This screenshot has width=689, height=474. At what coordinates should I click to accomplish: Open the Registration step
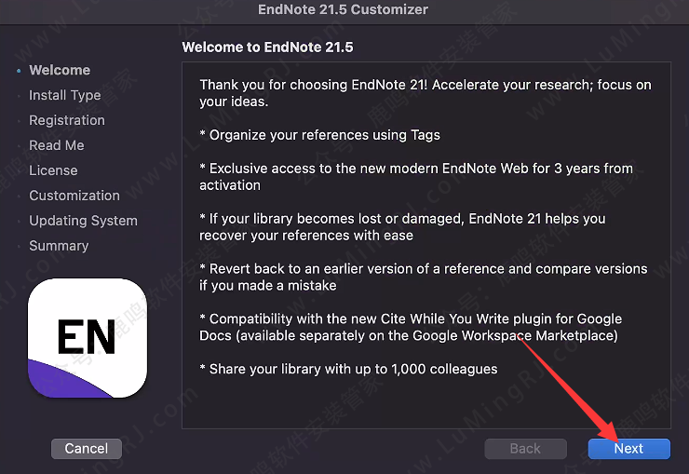(67, 120)
